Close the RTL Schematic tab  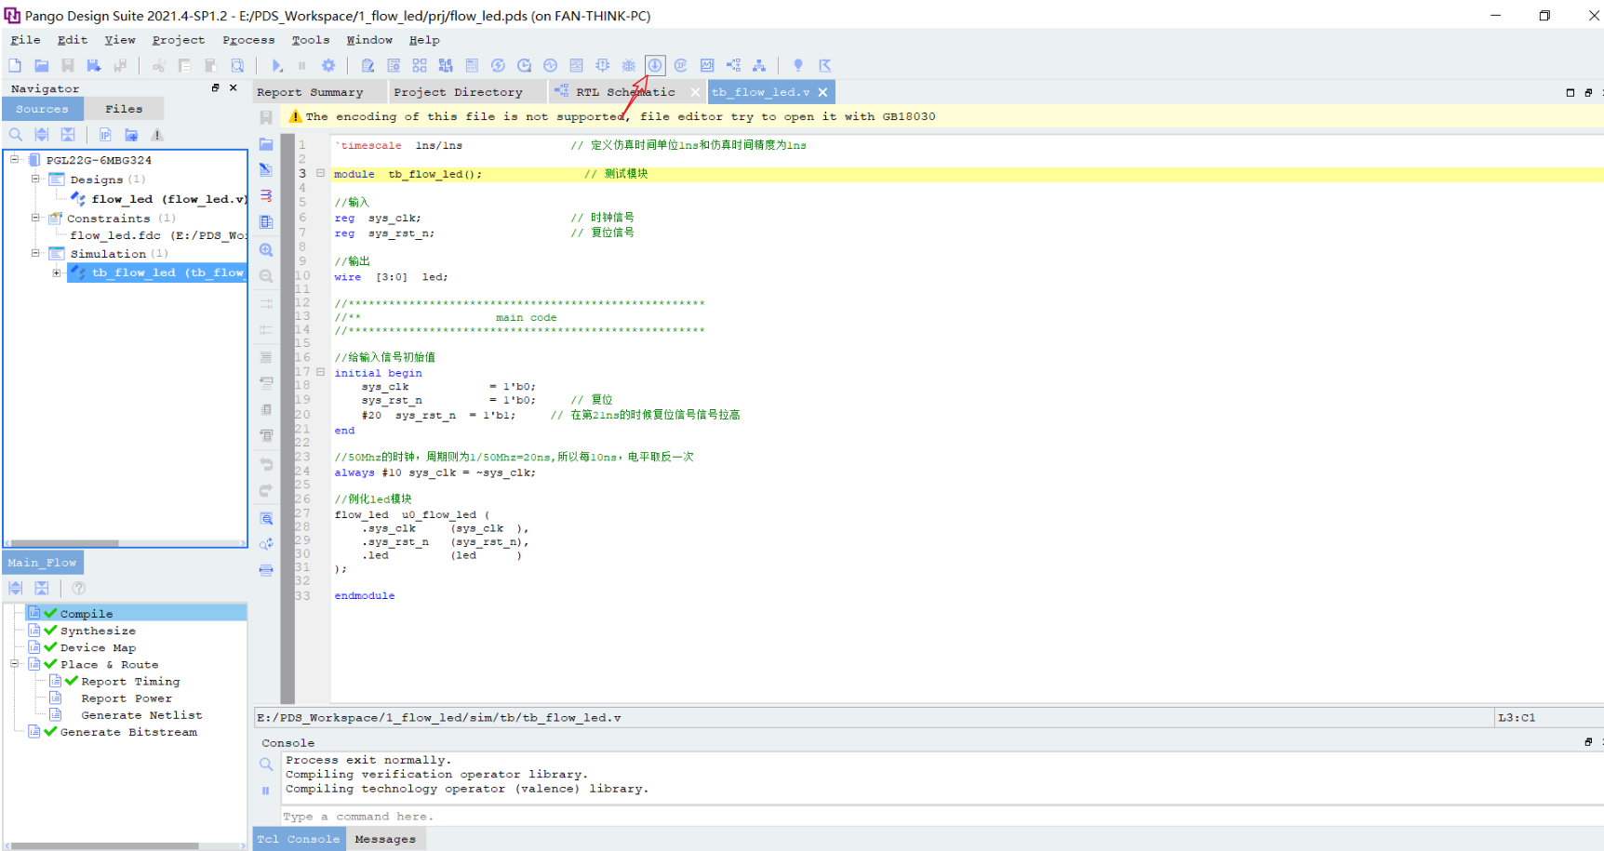click(x=695, y=92)
